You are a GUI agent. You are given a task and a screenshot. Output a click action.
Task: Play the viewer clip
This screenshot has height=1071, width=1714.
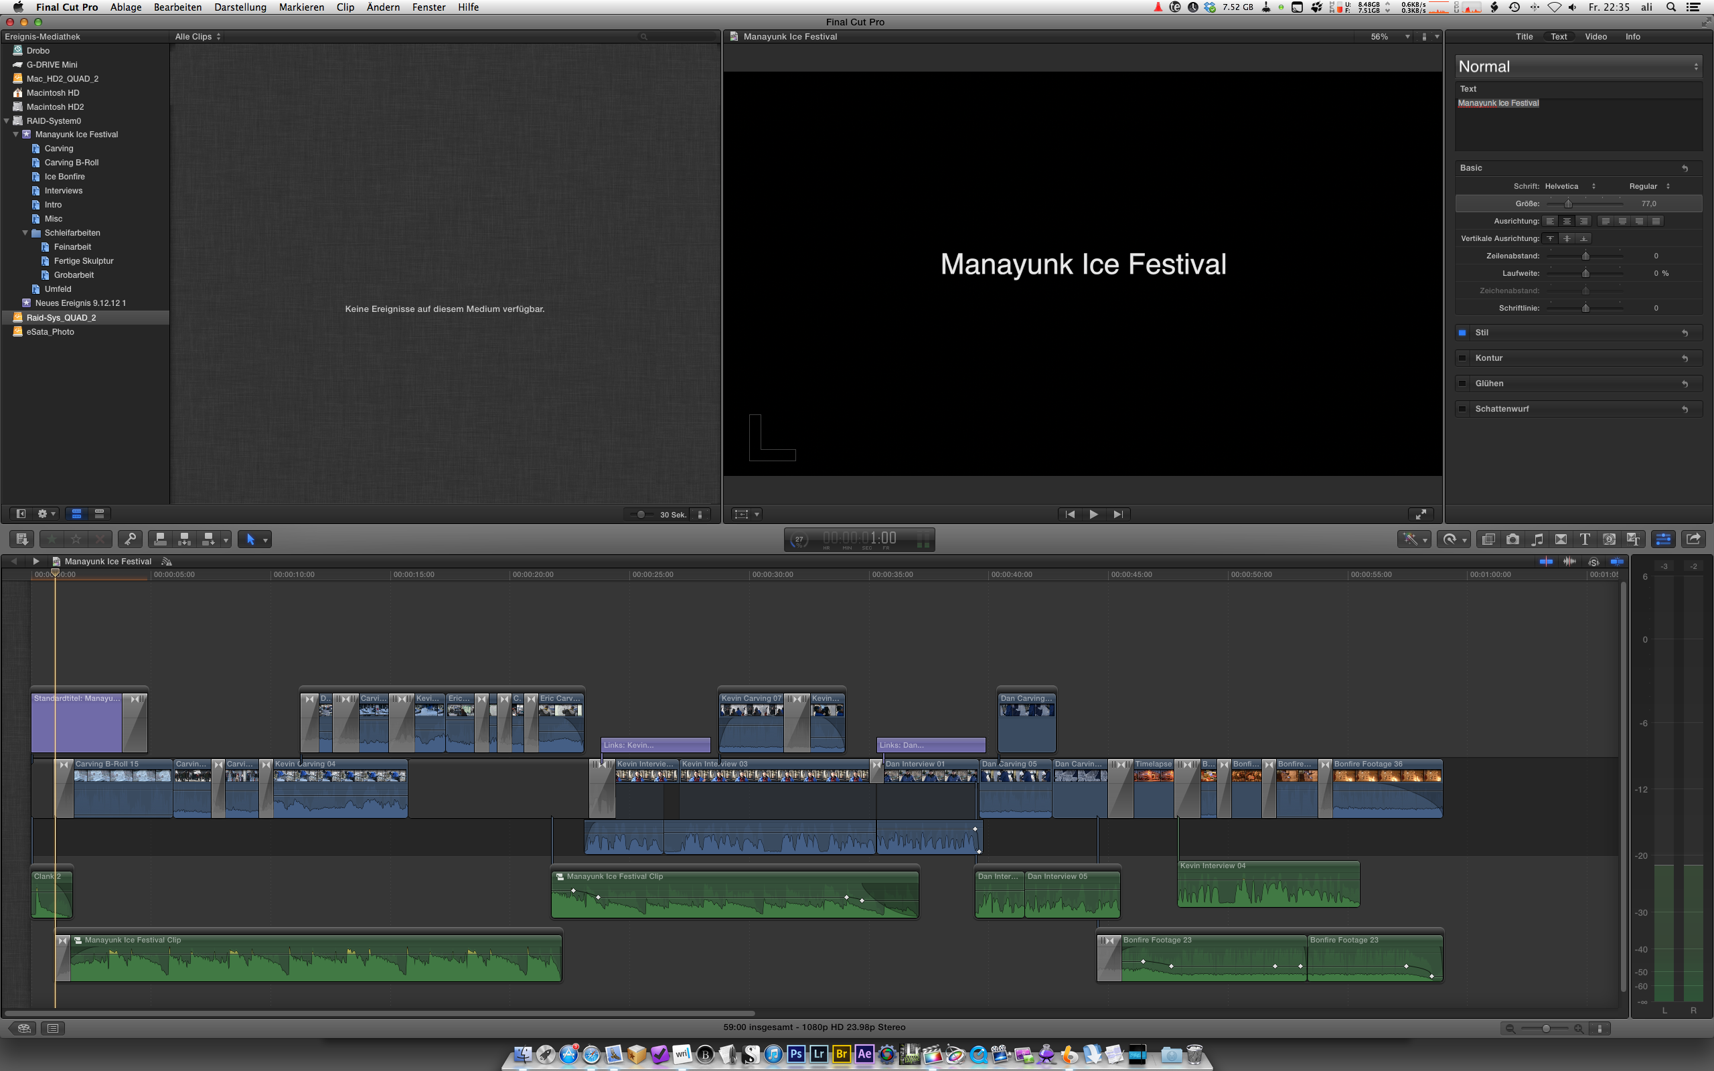click(1093, 514)
